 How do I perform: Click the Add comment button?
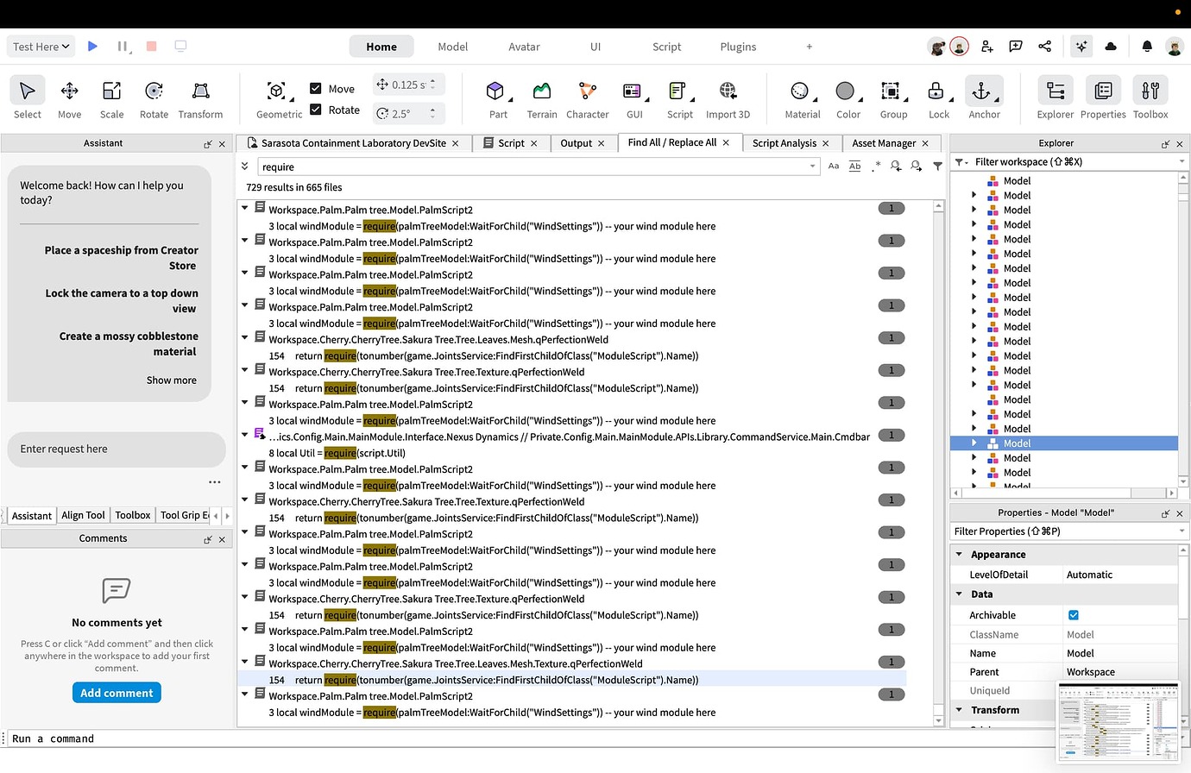click(x=117, y=692)
